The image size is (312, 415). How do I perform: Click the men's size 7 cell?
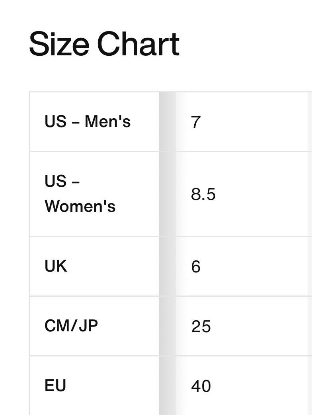[242, 122]
